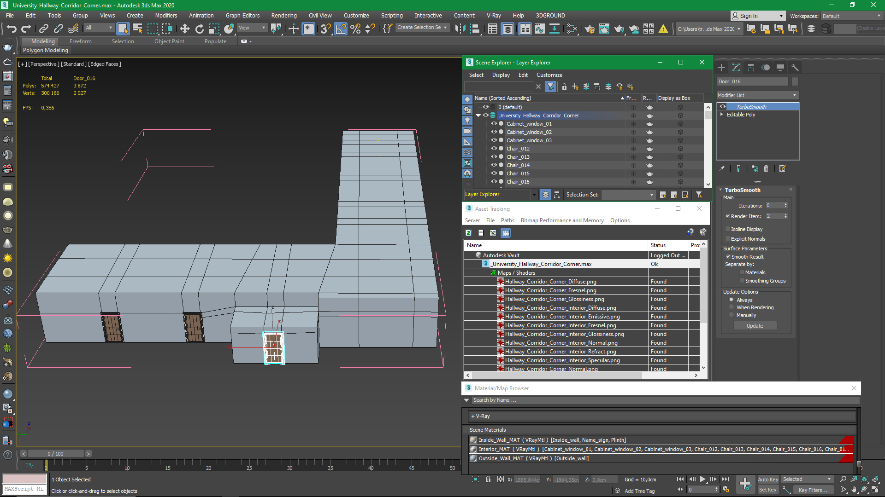Open the Modifier List dropdown
Screen dimensions: 885x497
758,95
